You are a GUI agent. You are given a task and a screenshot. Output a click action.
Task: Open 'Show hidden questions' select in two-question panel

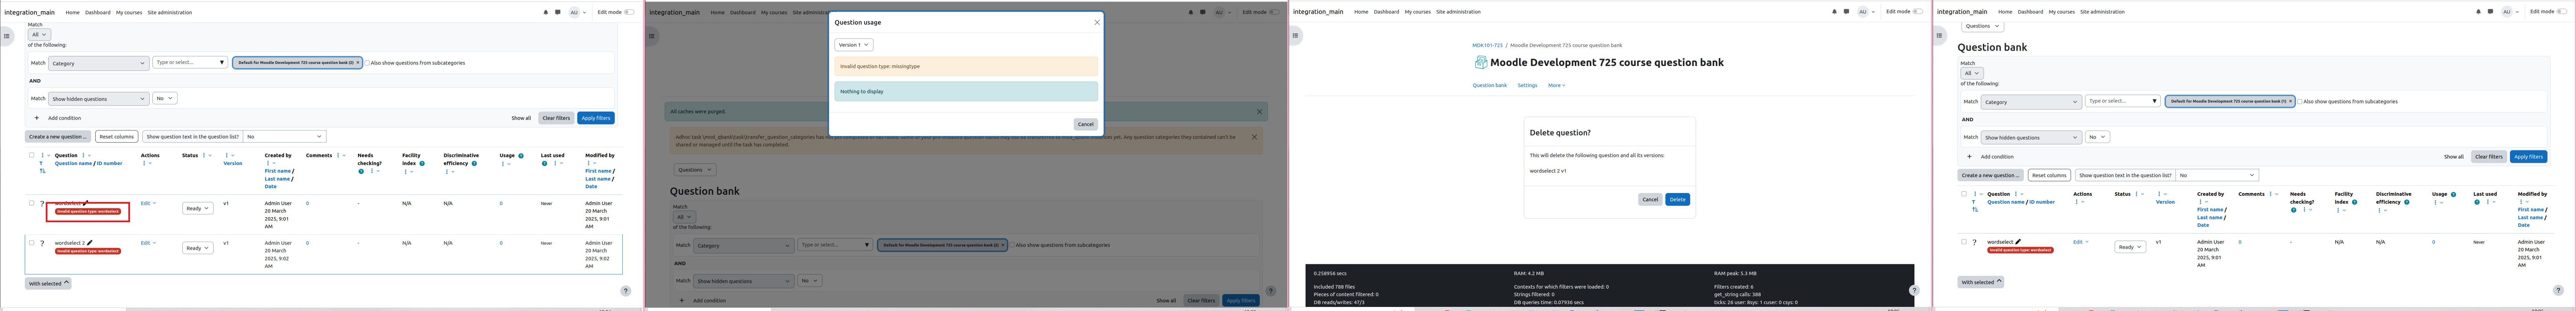(x=99, y=99)
